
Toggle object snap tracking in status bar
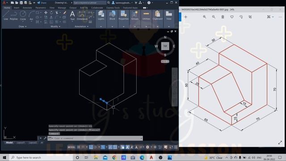(x=110, y=147)
